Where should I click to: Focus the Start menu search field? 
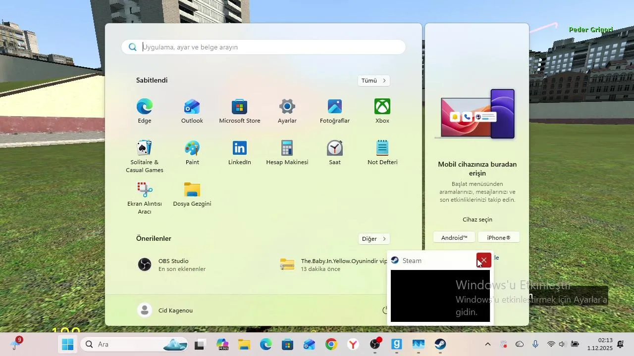click(264, 47)
